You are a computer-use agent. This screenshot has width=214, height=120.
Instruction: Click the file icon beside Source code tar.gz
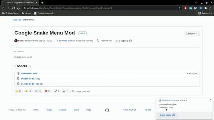tap(18, 84)
